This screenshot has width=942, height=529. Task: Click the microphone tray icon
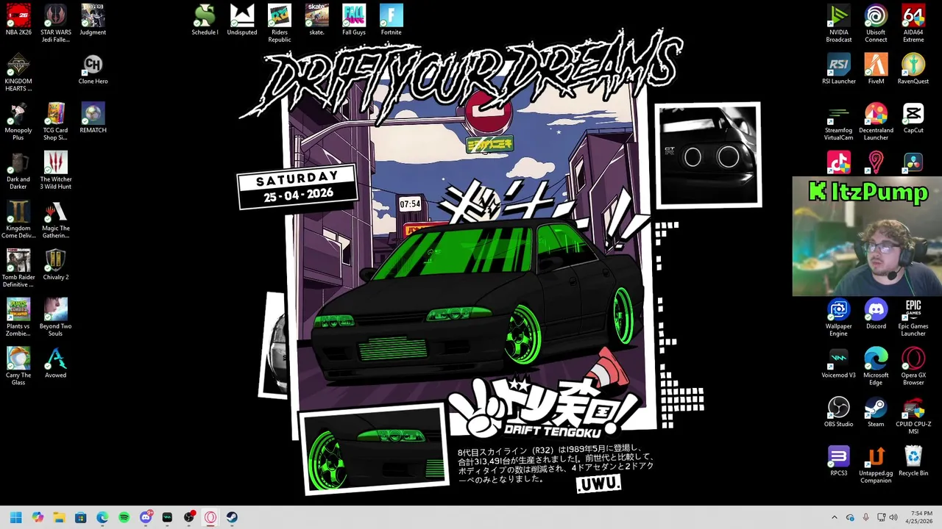(x=865, y=517)
